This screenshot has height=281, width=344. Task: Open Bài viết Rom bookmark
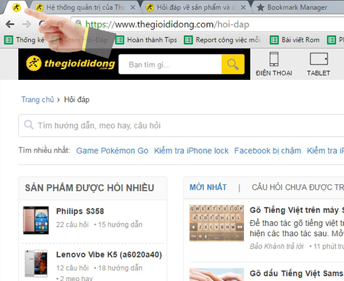[295, 40]
